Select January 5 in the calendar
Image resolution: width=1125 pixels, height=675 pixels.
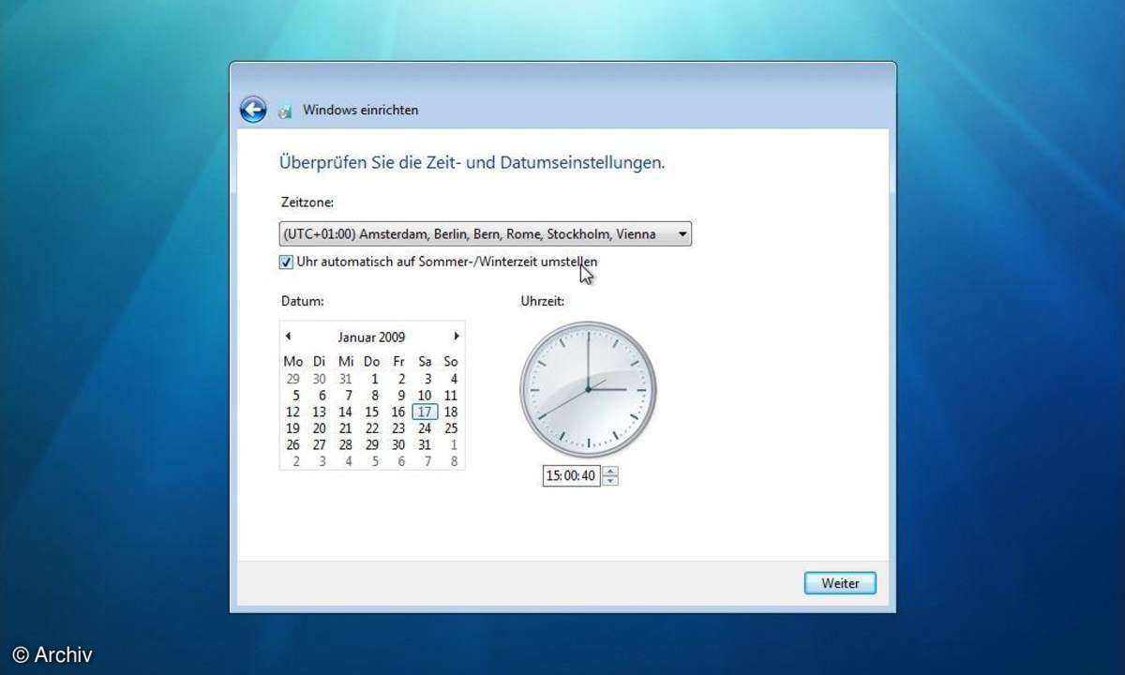click(x=295, y=396)
